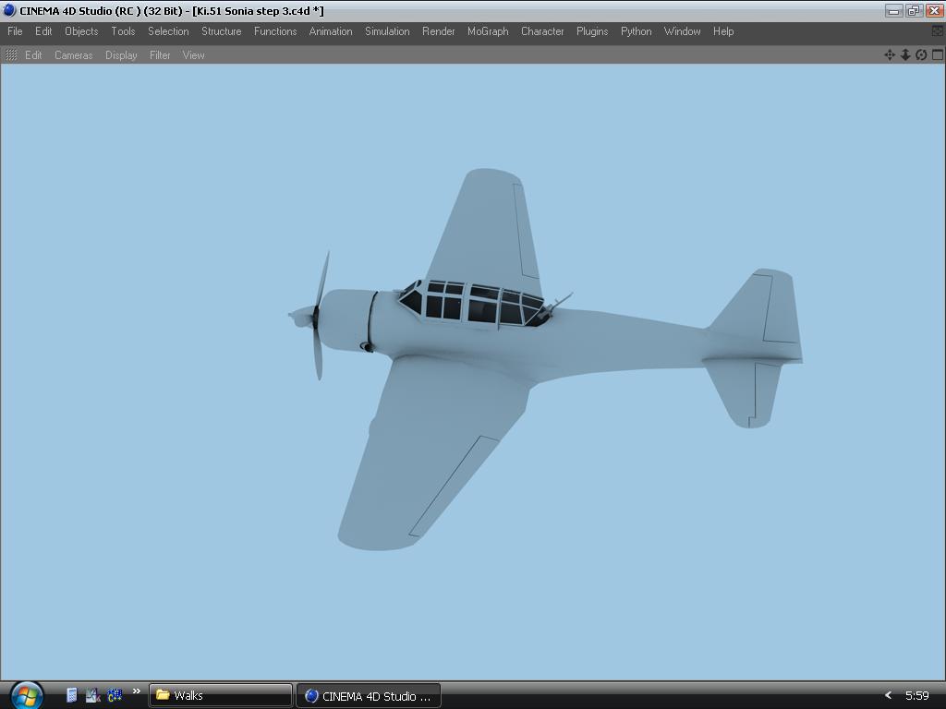Open the viewport Cameras menu
This screenshot has height=709, width=946.
(73, 55)
